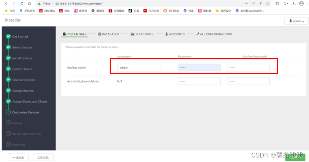This screenshot has height=162, width=309.
Task: Switch to the DATABASES tab
Action: [108, 34]
